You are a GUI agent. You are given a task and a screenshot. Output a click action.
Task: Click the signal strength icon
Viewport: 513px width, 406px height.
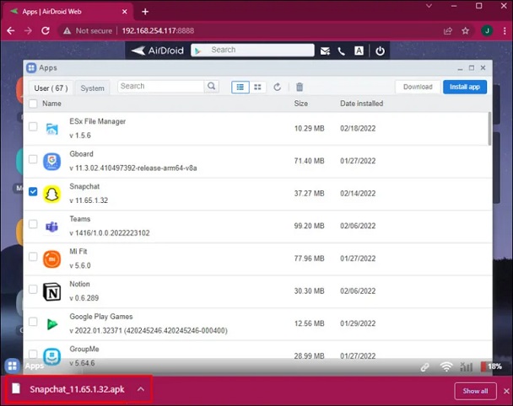[x=466, y=366]
